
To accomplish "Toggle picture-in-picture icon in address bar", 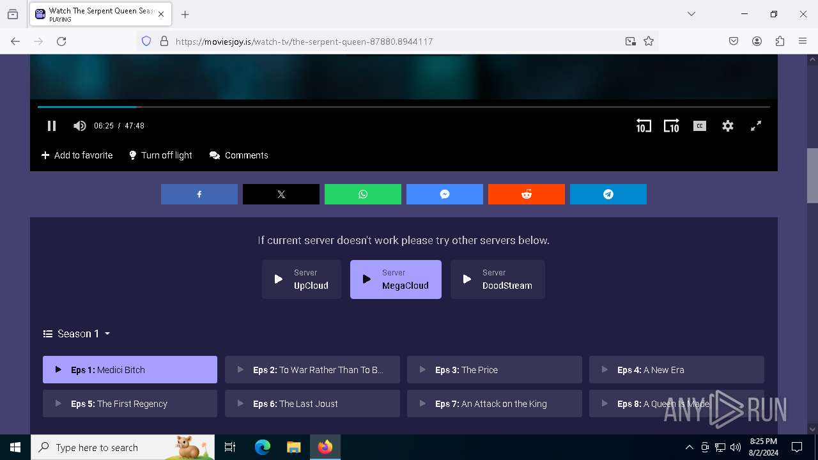I will pyautogui.click(x=630, y=41).
